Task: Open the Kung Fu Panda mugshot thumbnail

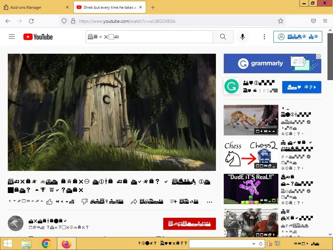Action: (251, 223)
